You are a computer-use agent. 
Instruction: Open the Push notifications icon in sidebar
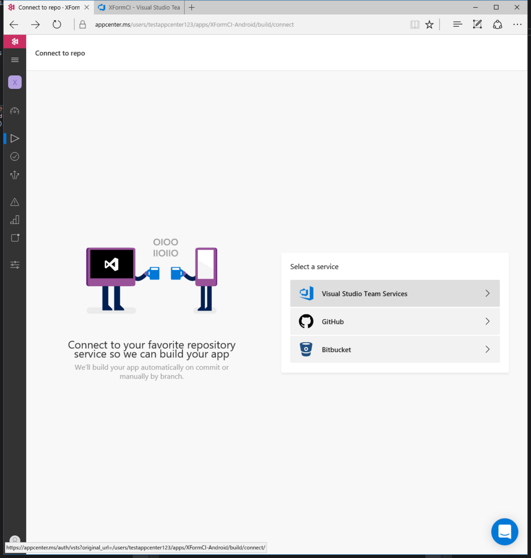(x=15, y=238)
